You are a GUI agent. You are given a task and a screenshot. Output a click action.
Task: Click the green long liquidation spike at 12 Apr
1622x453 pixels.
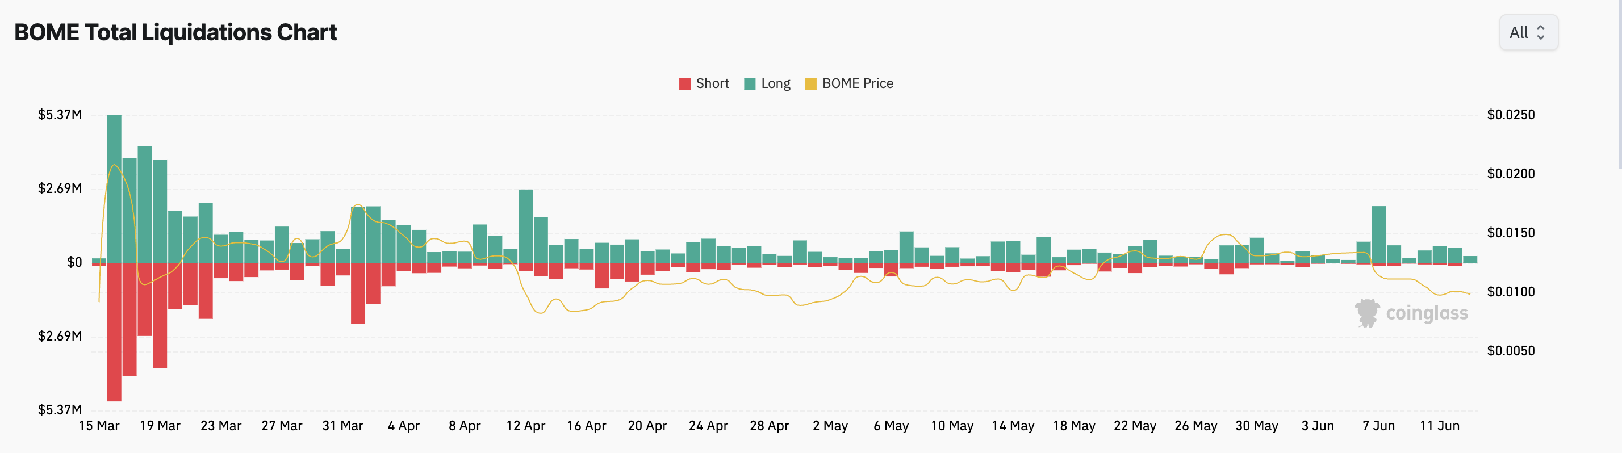pyautogui.click(x=526, y=226)
